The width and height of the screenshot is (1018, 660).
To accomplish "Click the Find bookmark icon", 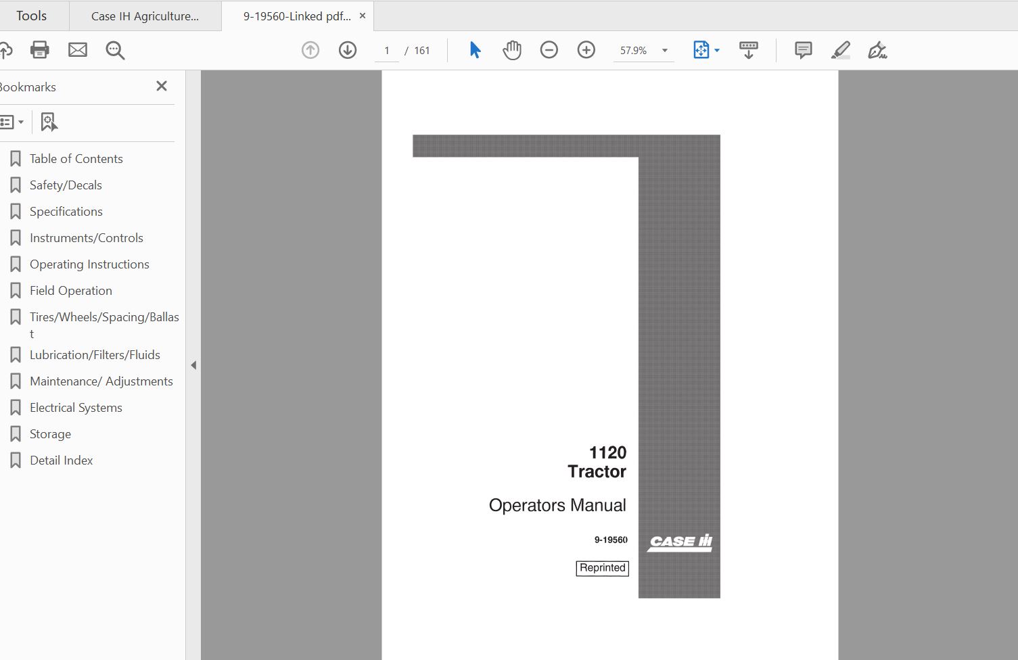I will coord(49,122).
